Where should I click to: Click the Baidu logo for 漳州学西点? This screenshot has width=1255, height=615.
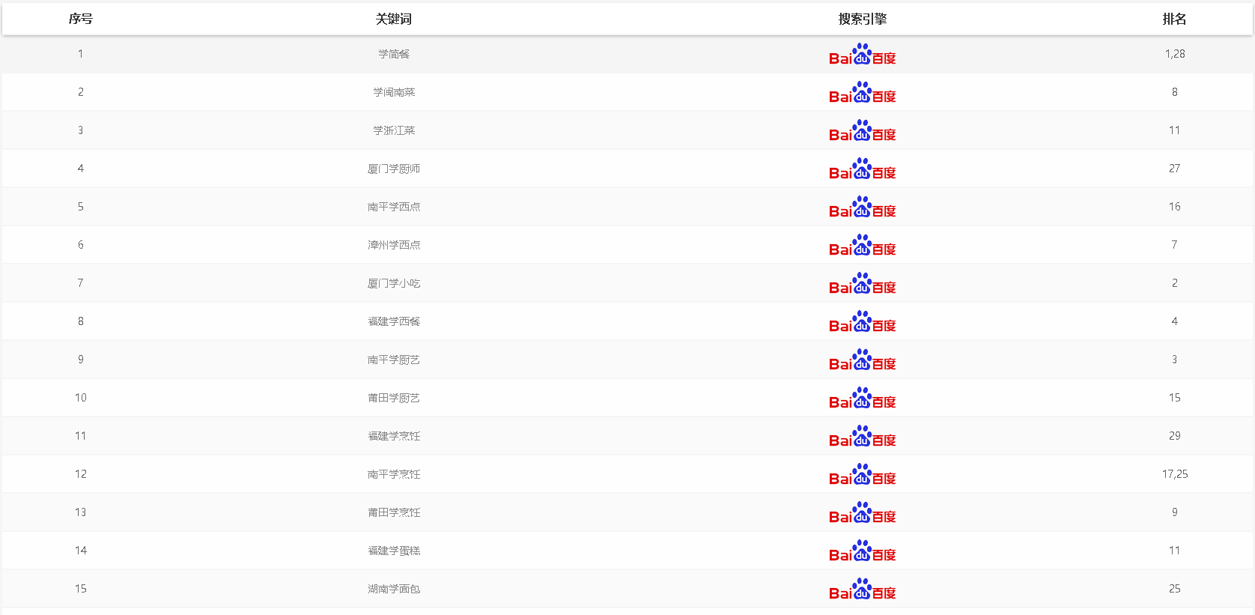[862, 245]
